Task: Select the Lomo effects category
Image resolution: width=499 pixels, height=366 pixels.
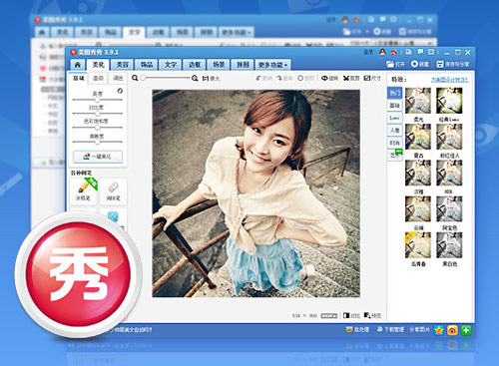Action: click(x=395, y=118)
